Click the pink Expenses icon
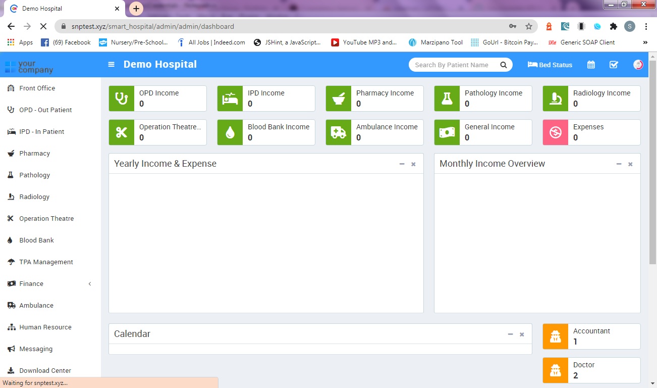The height and width of the screenshot is (388, 657). 556,132
